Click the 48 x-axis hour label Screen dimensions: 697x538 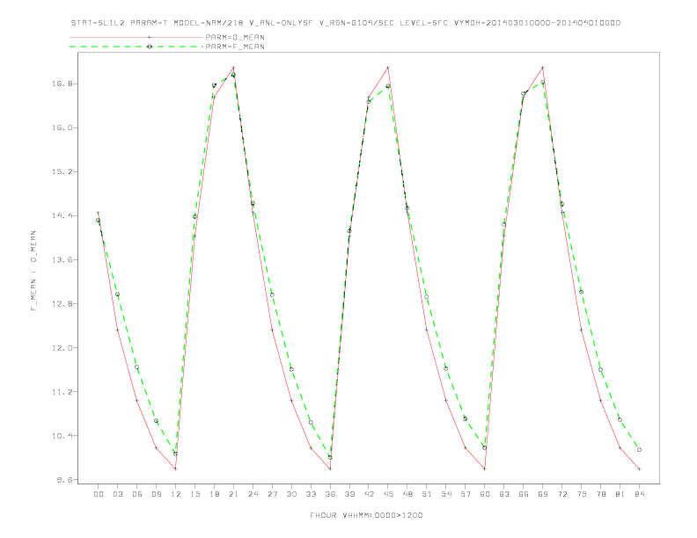point(407,494)
